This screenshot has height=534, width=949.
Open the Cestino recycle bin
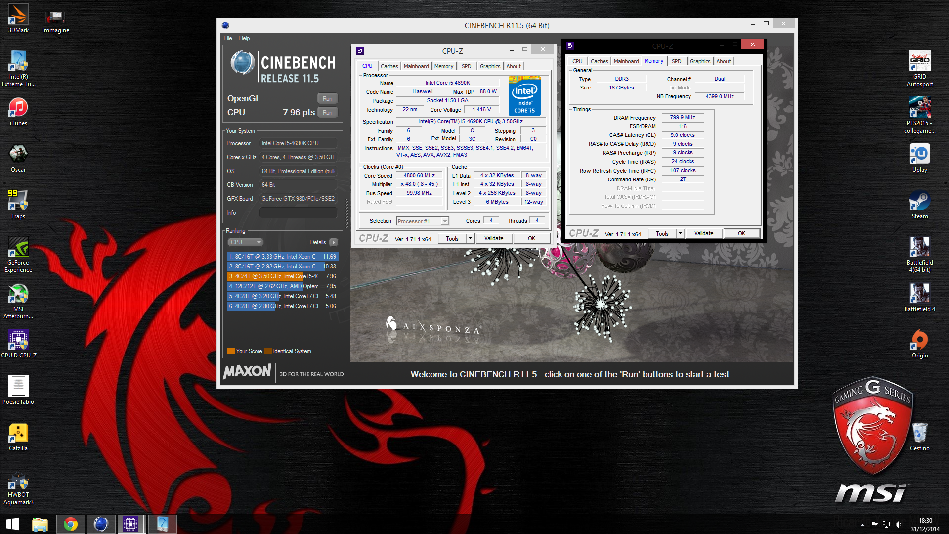[x=920, y=437]
